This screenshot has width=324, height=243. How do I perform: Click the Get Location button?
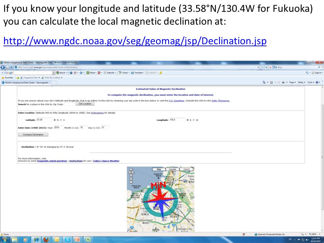coord(85,104)
